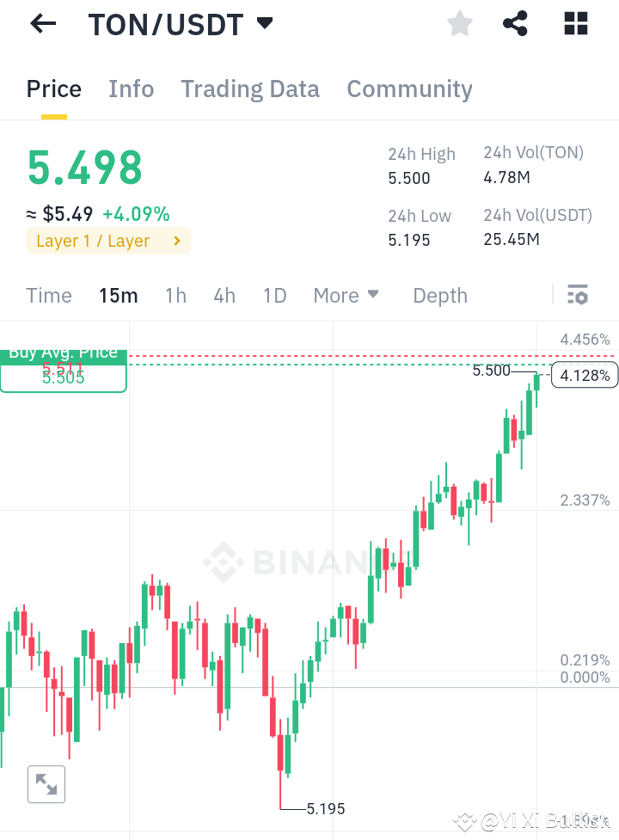619x840 pixels.
Task: Tap the 5.195 low price marker
Action: 325,809
